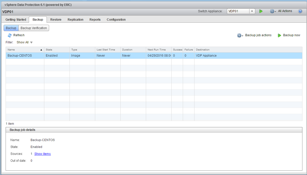Click the green arrow beside Backup now label

tap(280, 35)
